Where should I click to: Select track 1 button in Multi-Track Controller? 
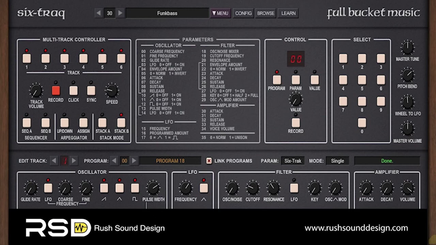pos(27,58)
